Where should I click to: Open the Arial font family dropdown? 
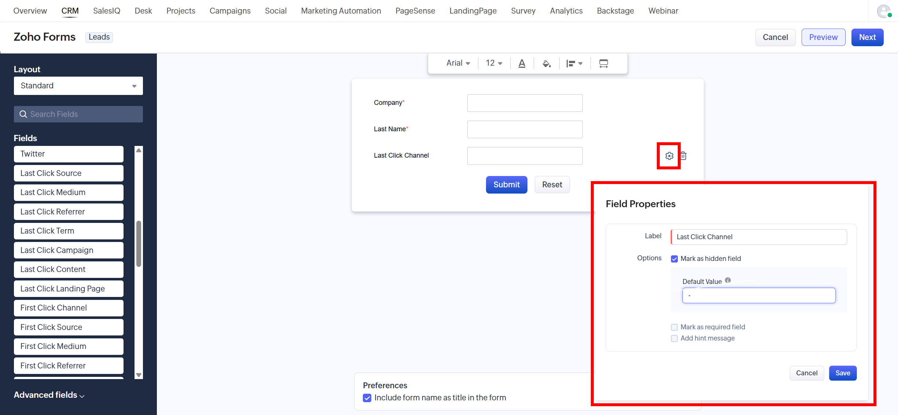pyautogui.click(x=458, y=63)
